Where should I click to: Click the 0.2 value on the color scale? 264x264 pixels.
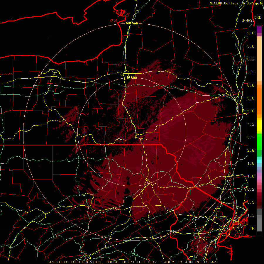point(251,189)
